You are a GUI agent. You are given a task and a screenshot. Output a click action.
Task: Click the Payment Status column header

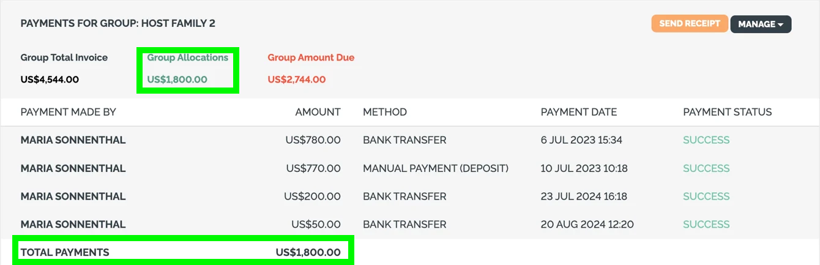(728, 112)
